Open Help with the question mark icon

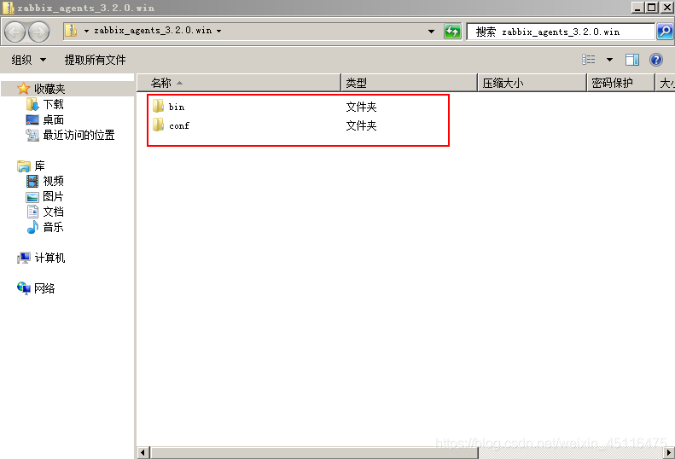click(x=656, y=60)
